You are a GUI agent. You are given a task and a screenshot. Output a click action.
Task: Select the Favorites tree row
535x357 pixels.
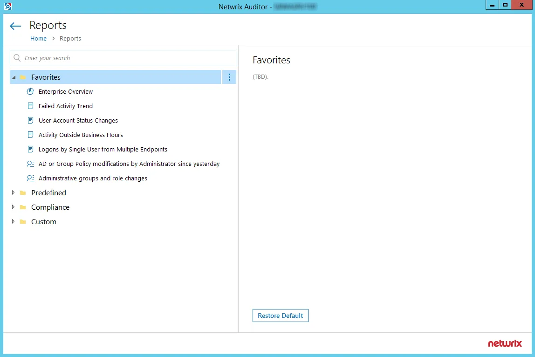[x=115, y=77]
